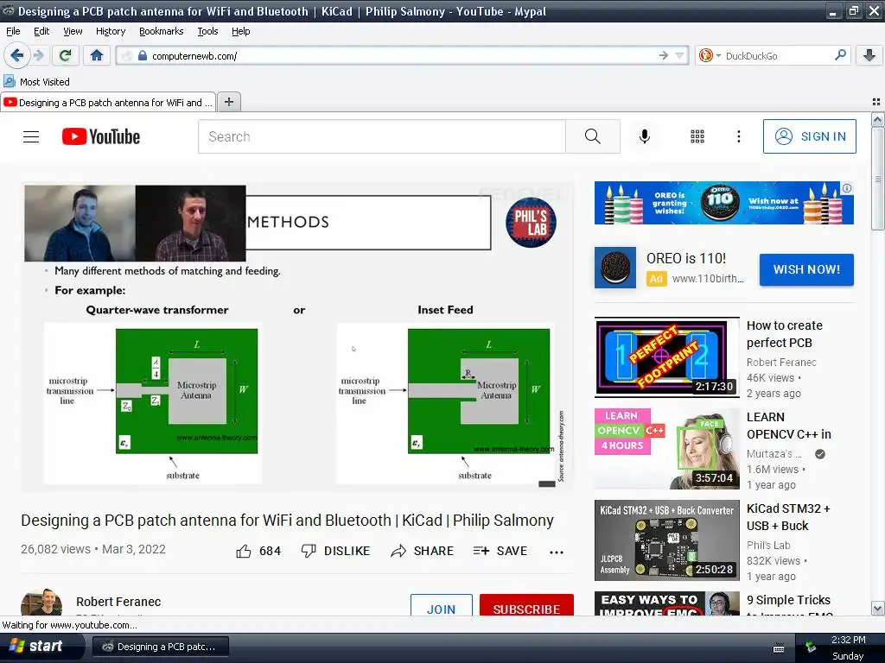
Task: Click the Oreo granting wishes banner ad
Action: pos(723,203)
